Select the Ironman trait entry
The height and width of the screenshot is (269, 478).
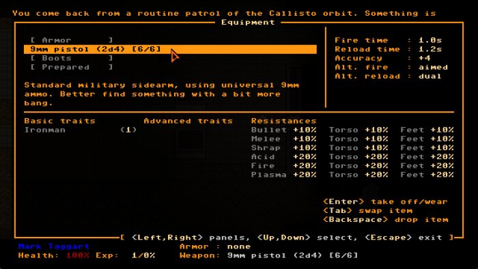point(45,130)
